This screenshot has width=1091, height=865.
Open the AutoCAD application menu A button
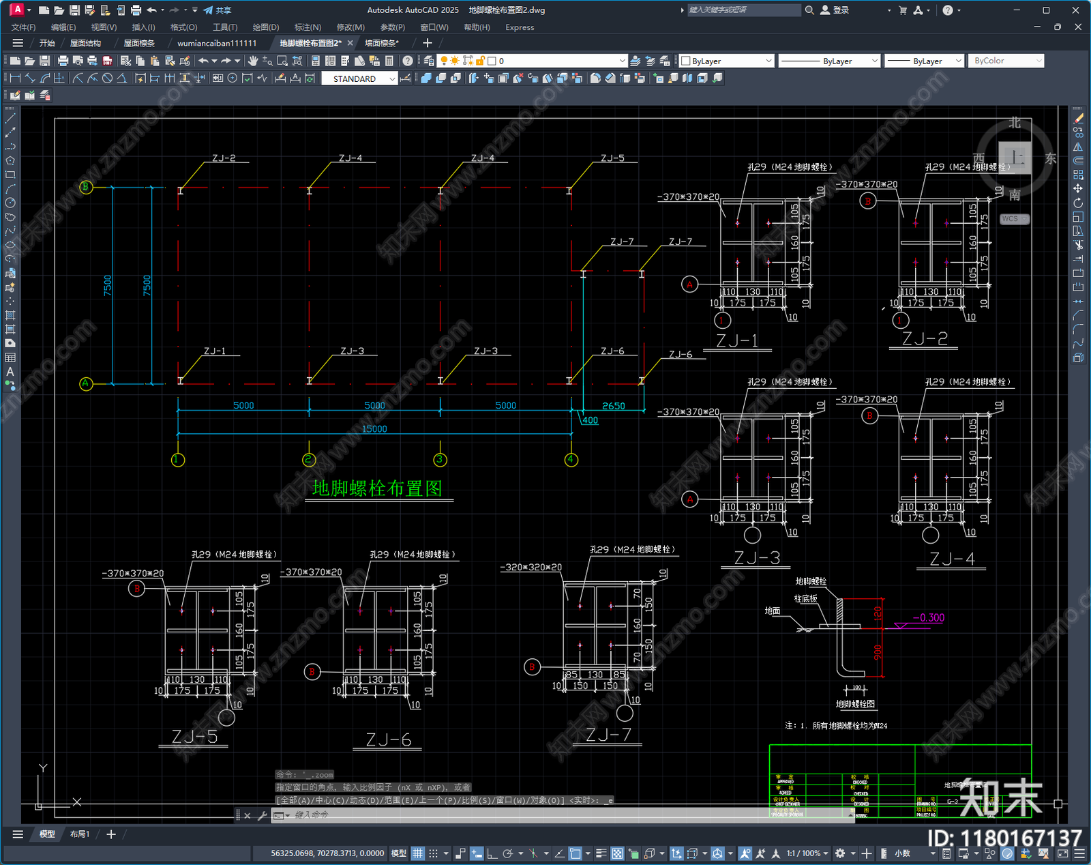point(17,10)
